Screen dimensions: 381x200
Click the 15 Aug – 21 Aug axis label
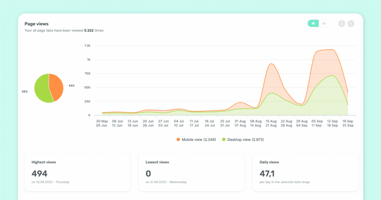pyautogui.click(x=272, y=123)
